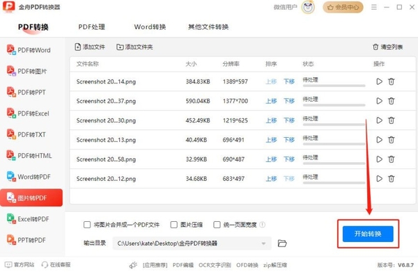Click the progress bar of Screenshot 20...13.png
Image resolution: width=418 pixels, height=272 pixels.
[334, 144]
